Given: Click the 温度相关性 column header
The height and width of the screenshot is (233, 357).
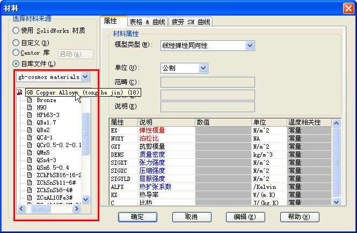Looking at the screenshot, I should 309,122.
